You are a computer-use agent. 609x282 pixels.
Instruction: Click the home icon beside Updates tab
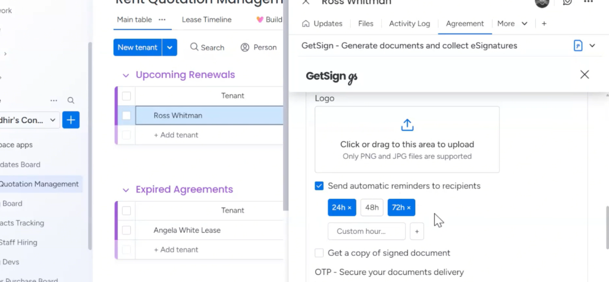pyautogui.click(x=306, y=24)
